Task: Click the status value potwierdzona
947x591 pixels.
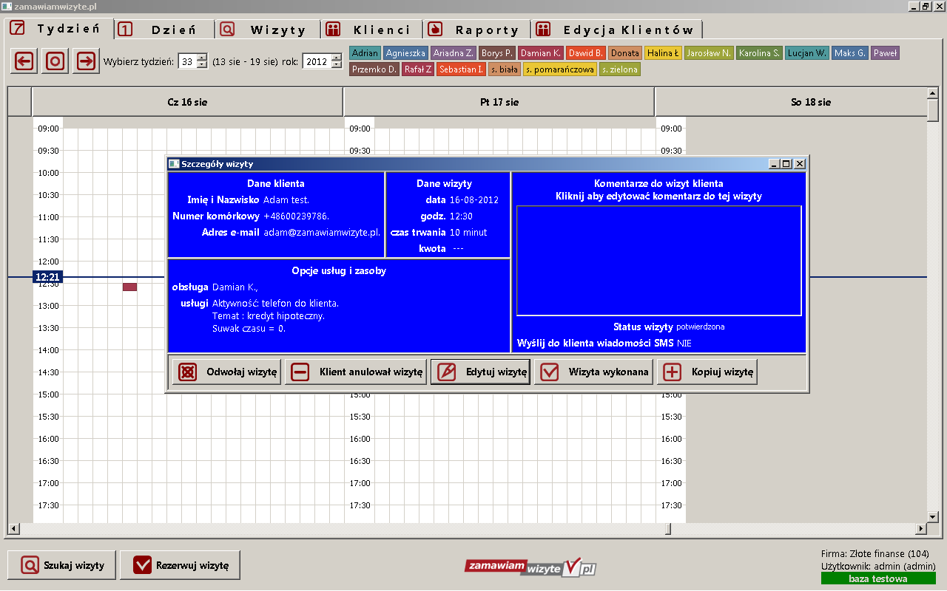Action: point(701,327)
